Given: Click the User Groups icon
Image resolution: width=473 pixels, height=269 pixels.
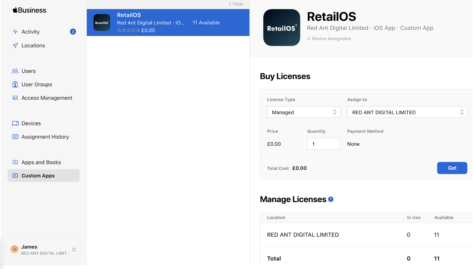Looking at the screenshot, I should point(15,85).
